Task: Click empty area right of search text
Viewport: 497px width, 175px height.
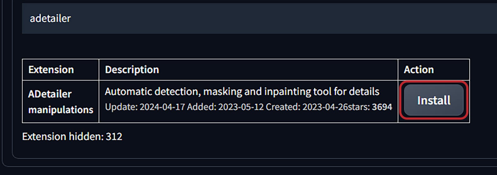Action: [280, 19]
